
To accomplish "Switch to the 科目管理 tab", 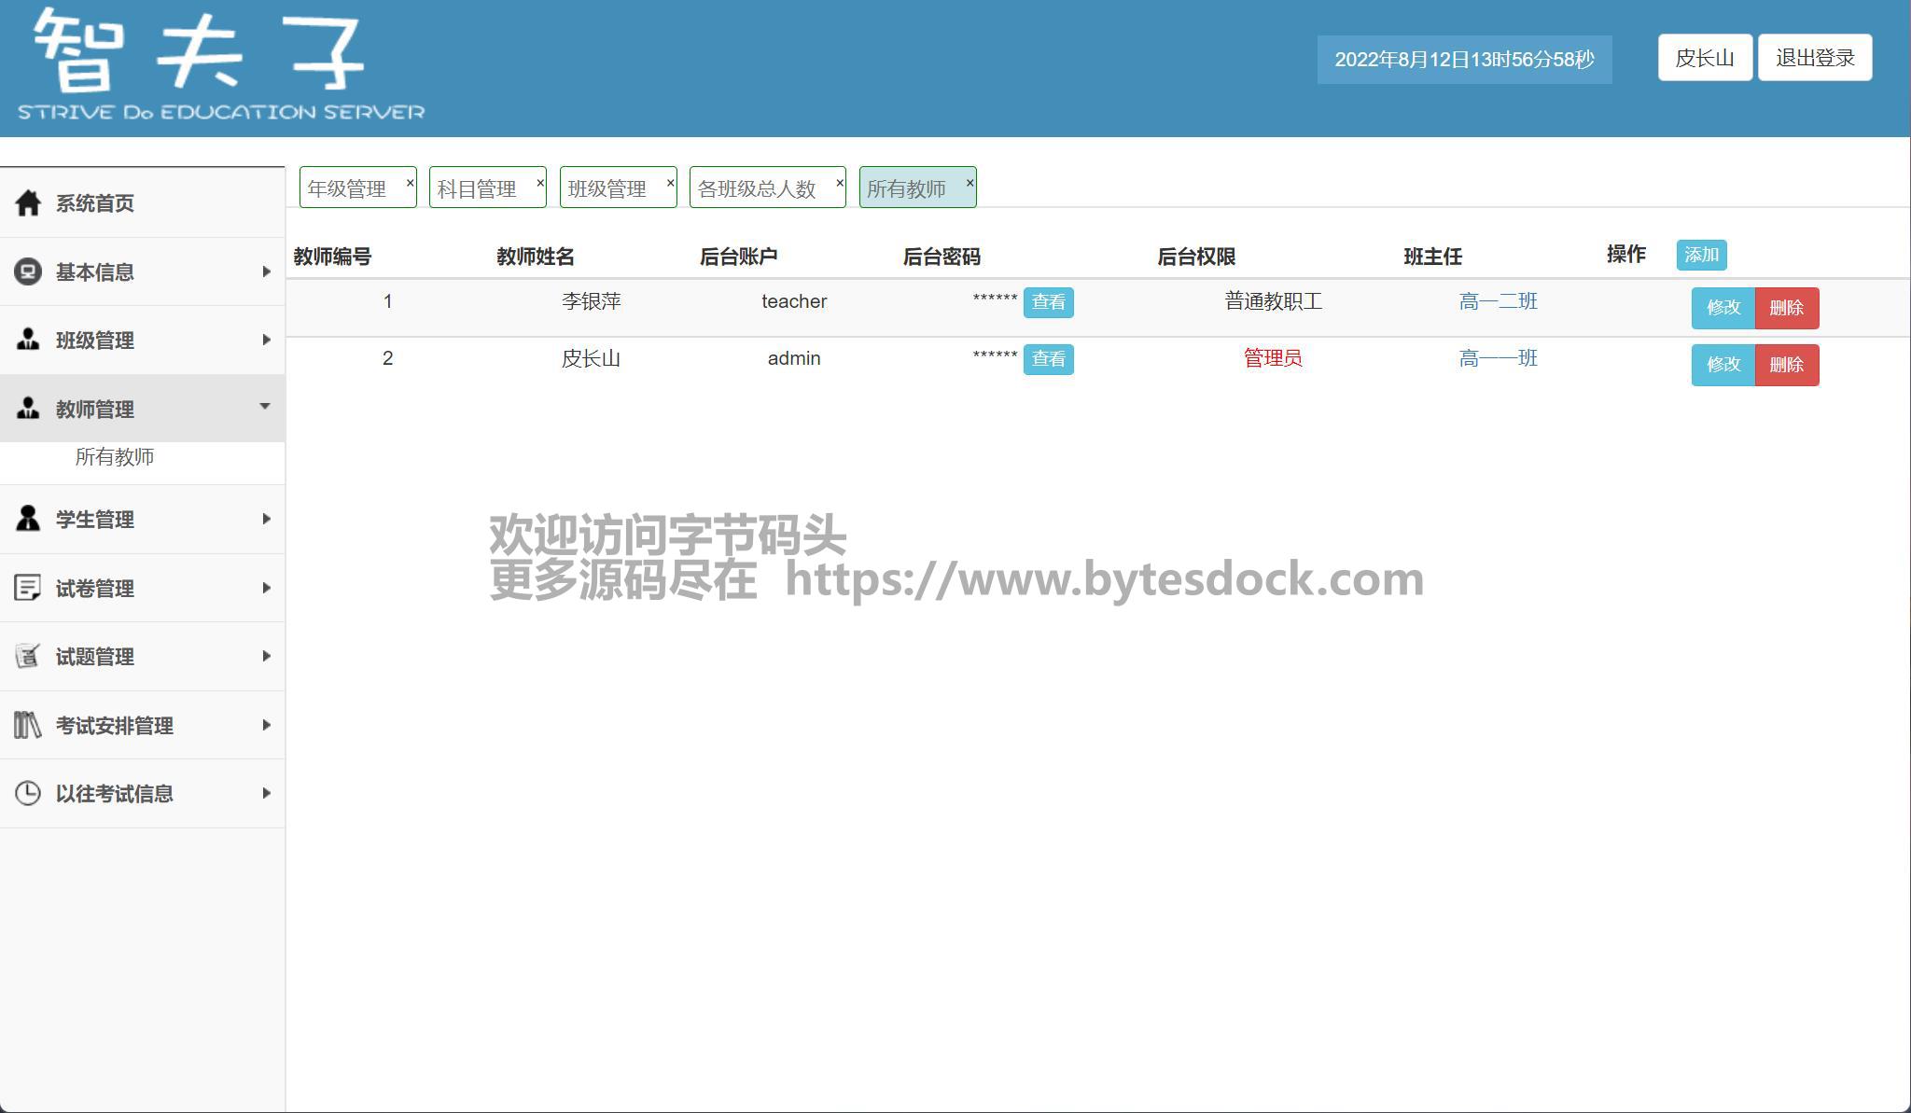I will coord(477,188).
